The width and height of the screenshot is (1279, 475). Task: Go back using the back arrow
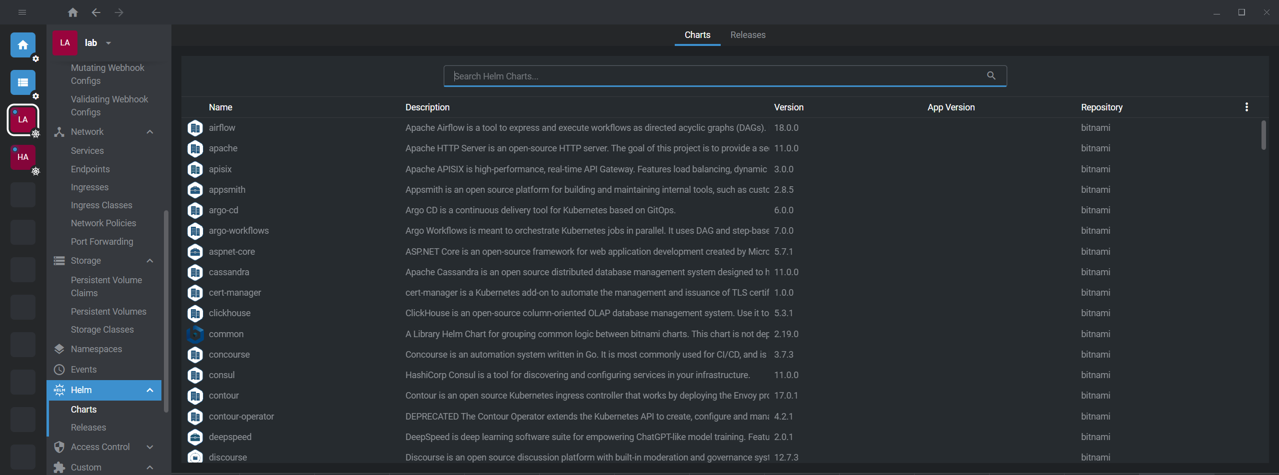(x=96, y=12)
